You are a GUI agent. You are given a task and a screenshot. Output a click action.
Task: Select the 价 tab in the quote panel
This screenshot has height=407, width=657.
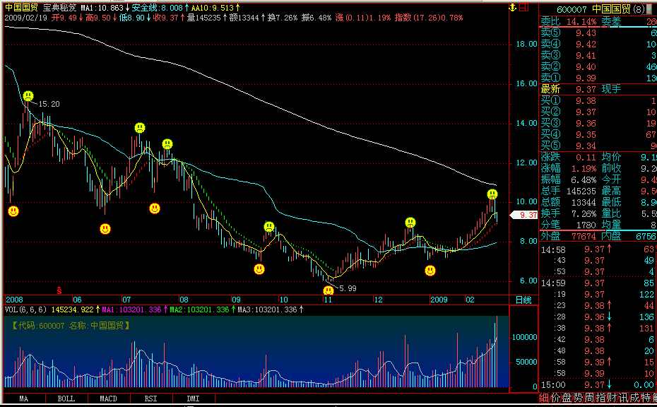coord(555,398)
